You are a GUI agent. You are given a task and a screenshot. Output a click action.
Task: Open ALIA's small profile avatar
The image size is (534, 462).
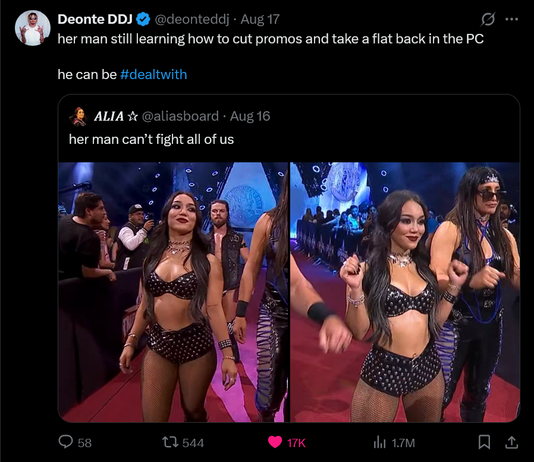(x=78, y=117)
